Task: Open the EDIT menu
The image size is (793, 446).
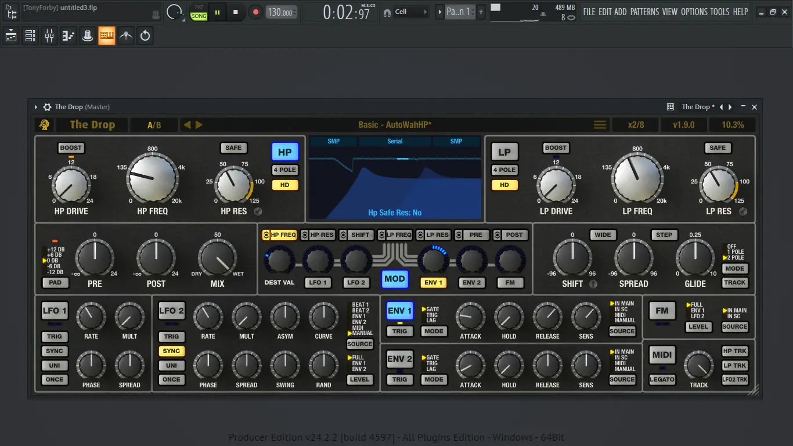Action: click(605, 12)
